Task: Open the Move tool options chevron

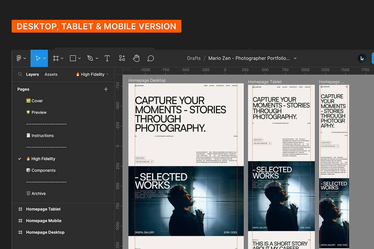Action: point(45,59)
